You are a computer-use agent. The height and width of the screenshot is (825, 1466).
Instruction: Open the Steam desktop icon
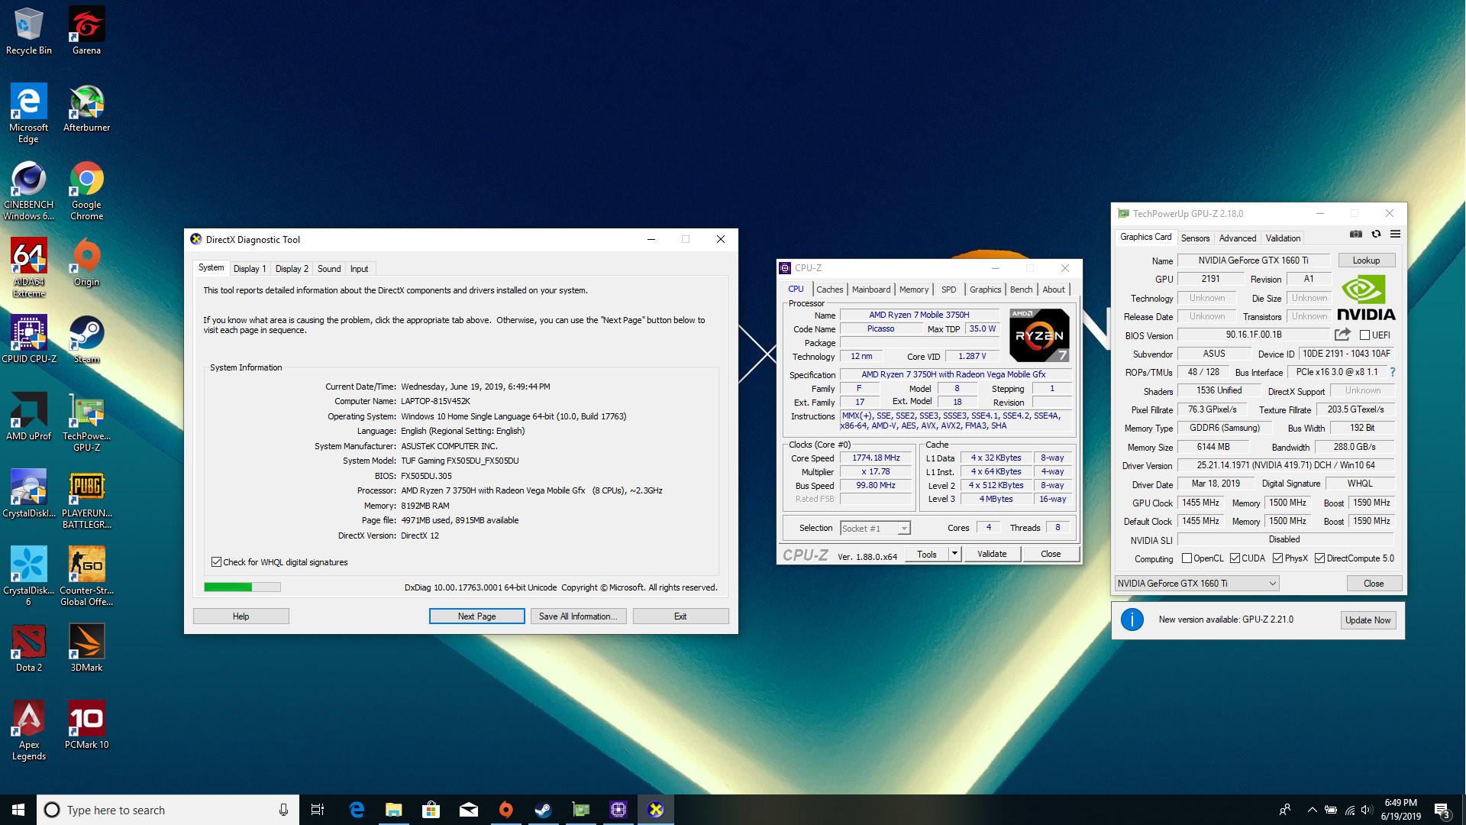(x=86, y=339)
